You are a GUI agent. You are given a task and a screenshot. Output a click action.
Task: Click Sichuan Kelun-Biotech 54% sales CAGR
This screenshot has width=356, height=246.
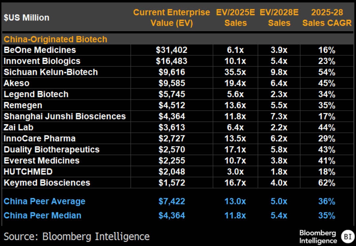(x=327, y=72)
